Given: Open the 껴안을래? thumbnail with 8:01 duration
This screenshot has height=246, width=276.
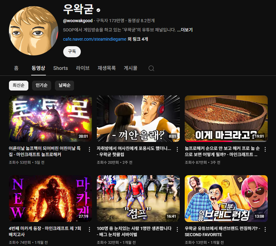Looking at the screenshot, I should [138, 119].
